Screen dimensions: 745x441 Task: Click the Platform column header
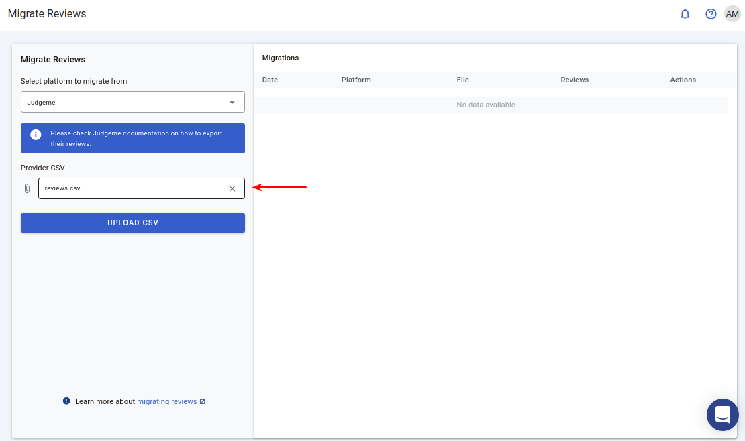coord(356,80)
